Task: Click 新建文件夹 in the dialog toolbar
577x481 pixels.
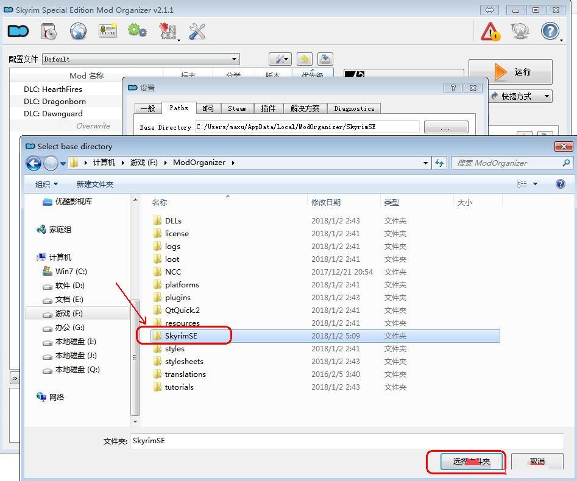Action: [95, 184]
